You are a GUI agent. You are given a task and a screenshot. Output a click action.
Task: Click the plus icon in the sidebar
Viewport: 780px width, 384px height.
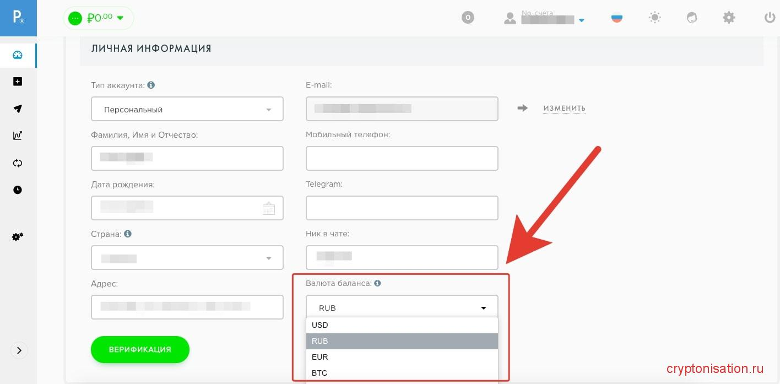18,82
